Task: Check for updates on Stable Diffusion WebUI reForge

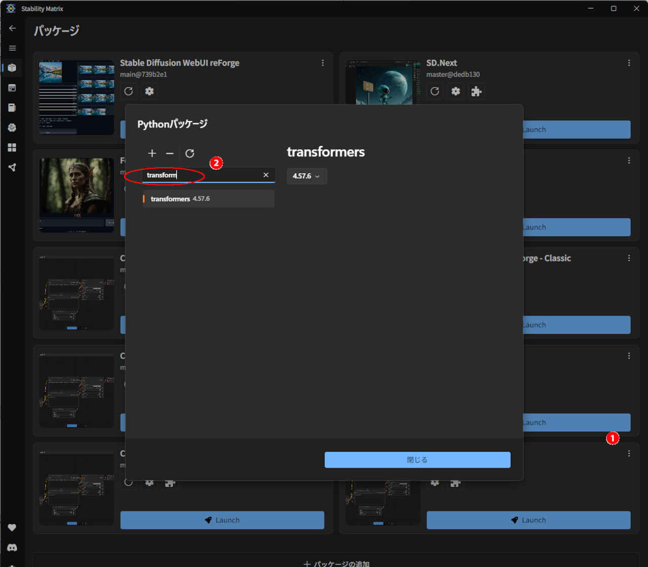Action: click(129, 91)
